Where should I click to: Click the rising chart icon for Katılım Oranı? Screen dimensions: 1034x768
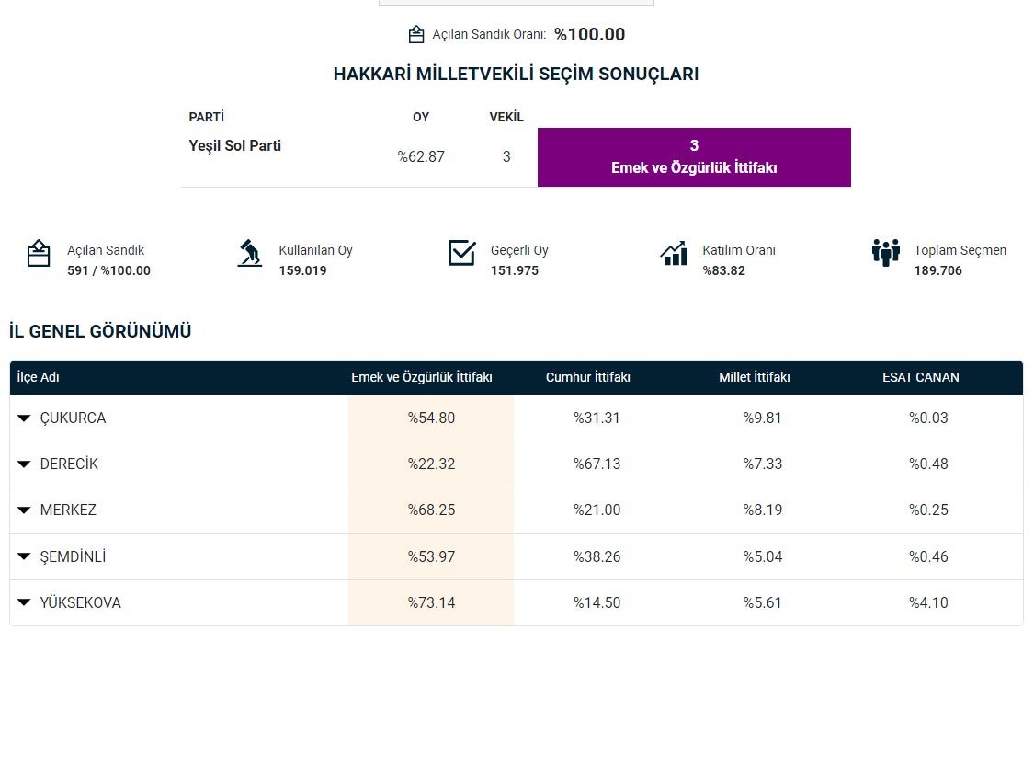[x=674, y=253]
